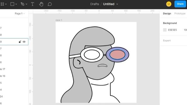The height and width of the screenshot is (105, 187).
Task: Open the Drafts folder link
Action: [x=95, y=4]
